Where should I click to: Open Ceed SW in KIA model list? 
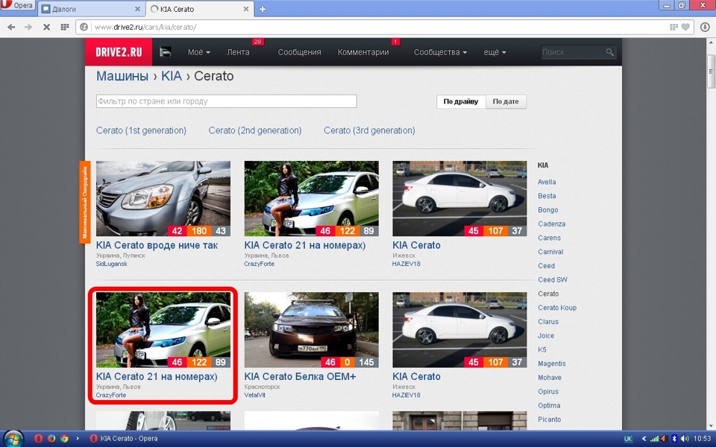(553, 280)
